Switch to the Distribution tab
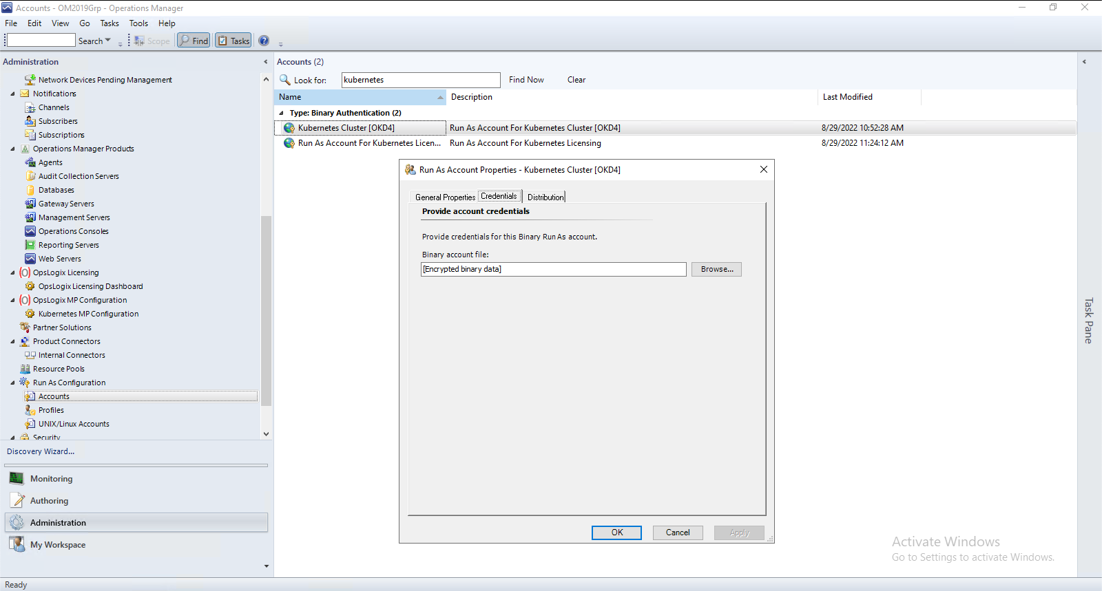 point(545,197)
